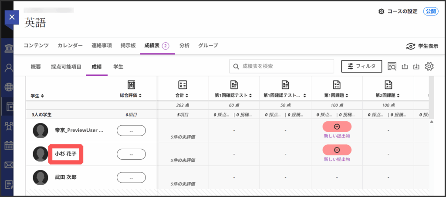Click the gradebook settings gear icon
Viewport: 446px width, 197px height.
pyautogui.click(x=429, y=66)
